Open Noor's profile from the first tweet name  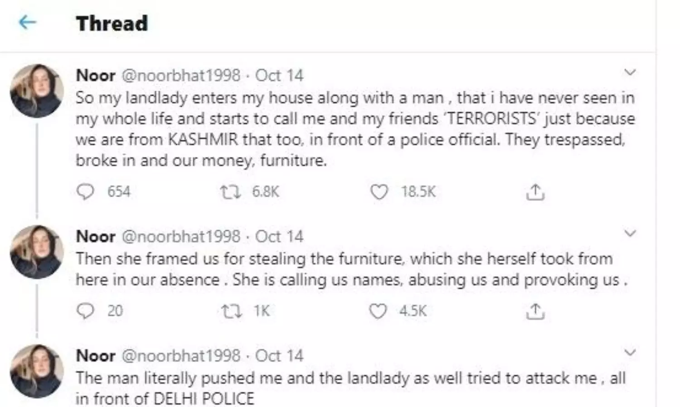click(96, 75)
